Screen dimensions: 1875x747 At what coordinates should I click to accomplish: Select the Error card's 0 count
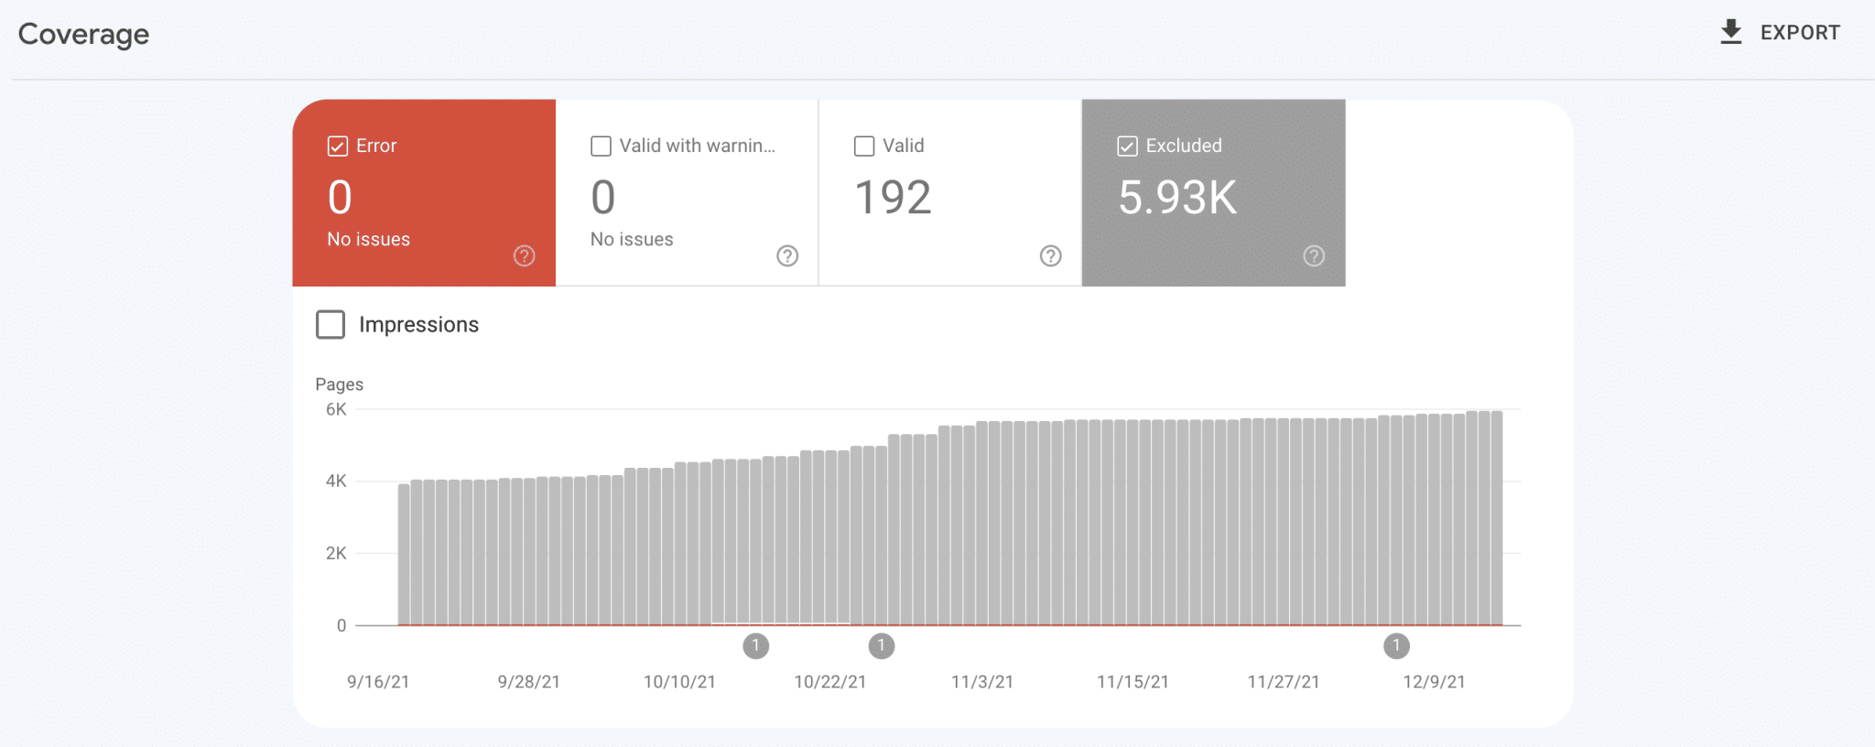340,198
